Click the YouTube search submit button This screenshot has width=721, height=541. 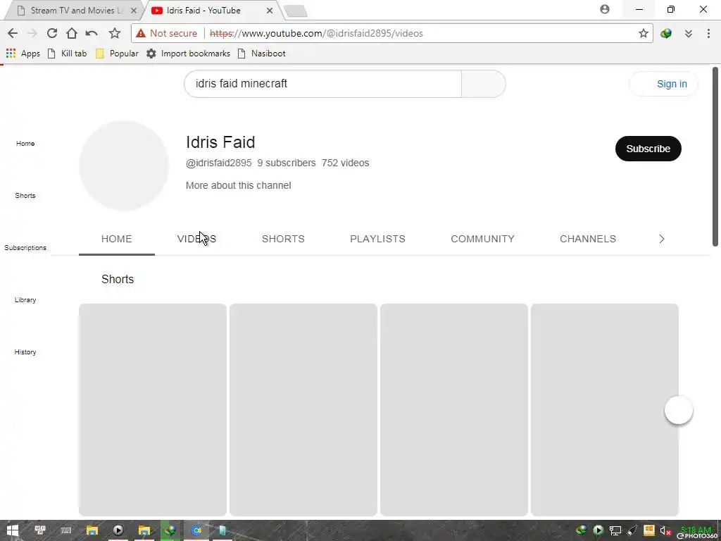(x=483, y=84)
